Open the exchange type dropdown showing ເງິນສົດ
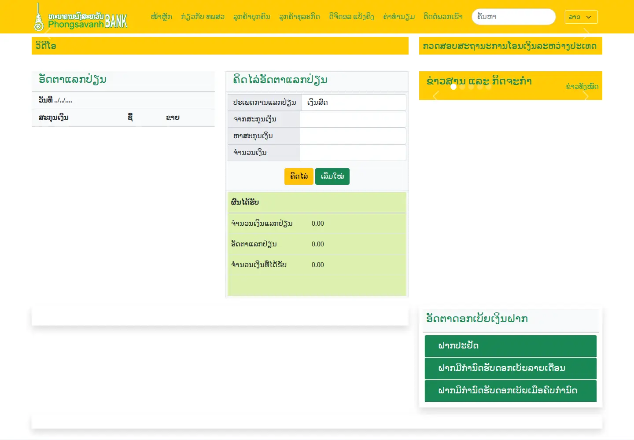The width and height of the screenshot is (634, 440). [354, 103]
